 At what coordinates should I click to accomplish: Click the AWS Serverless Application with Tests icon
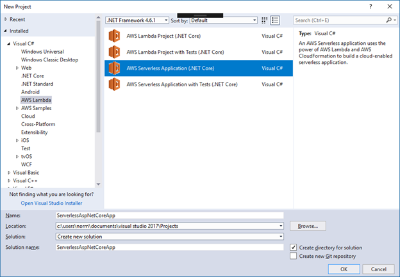(114, 84)
